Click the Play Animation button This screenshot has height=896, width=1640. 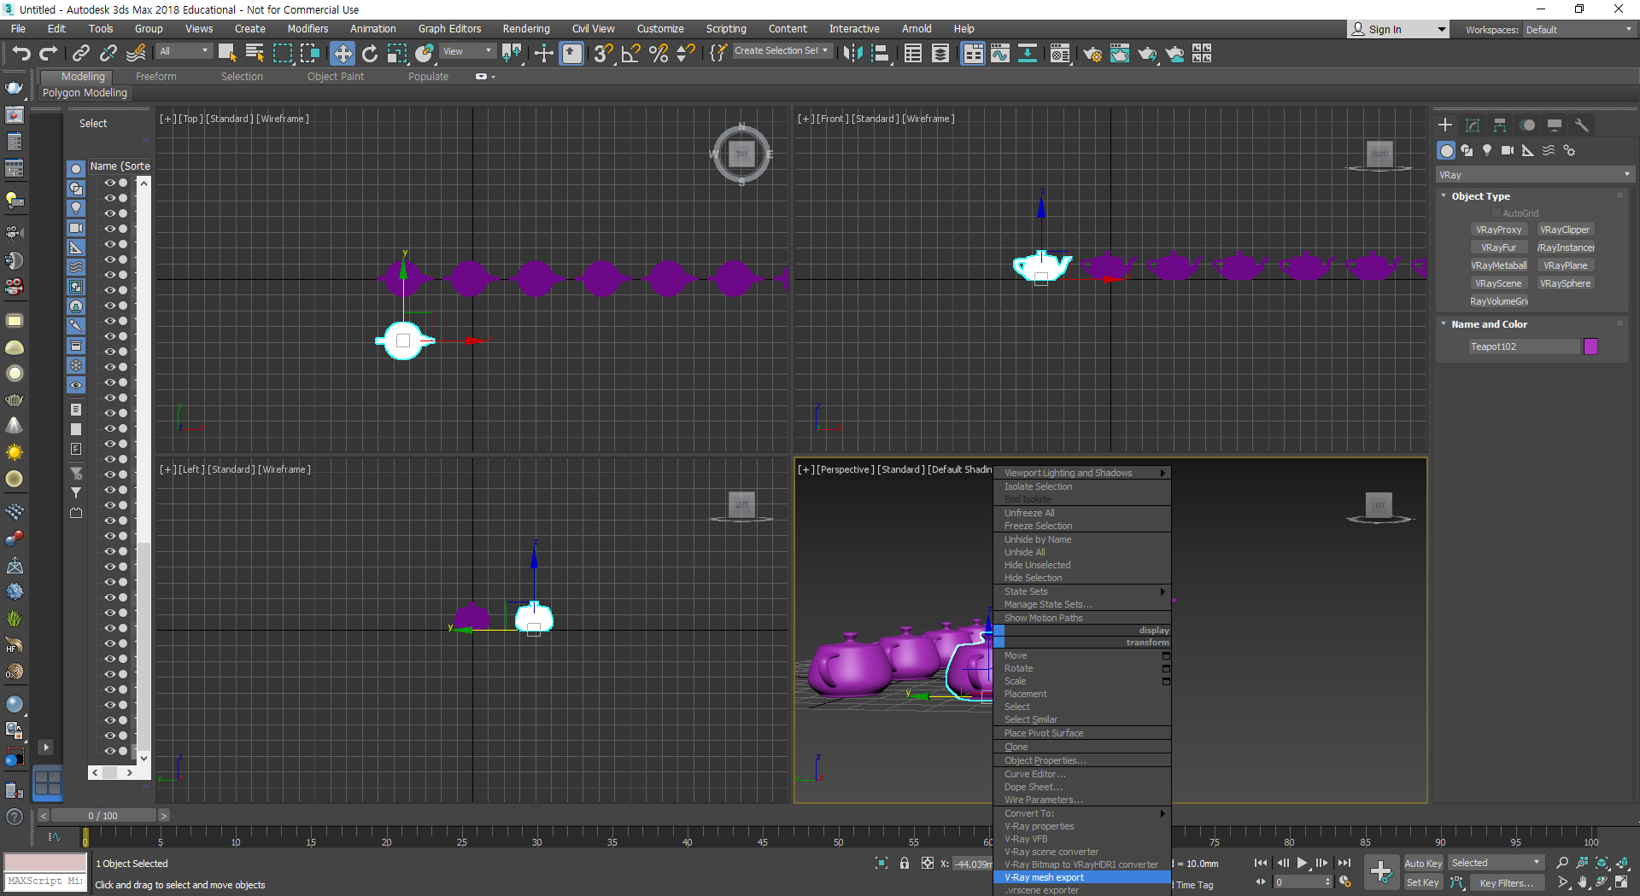tap(1302, 864)
